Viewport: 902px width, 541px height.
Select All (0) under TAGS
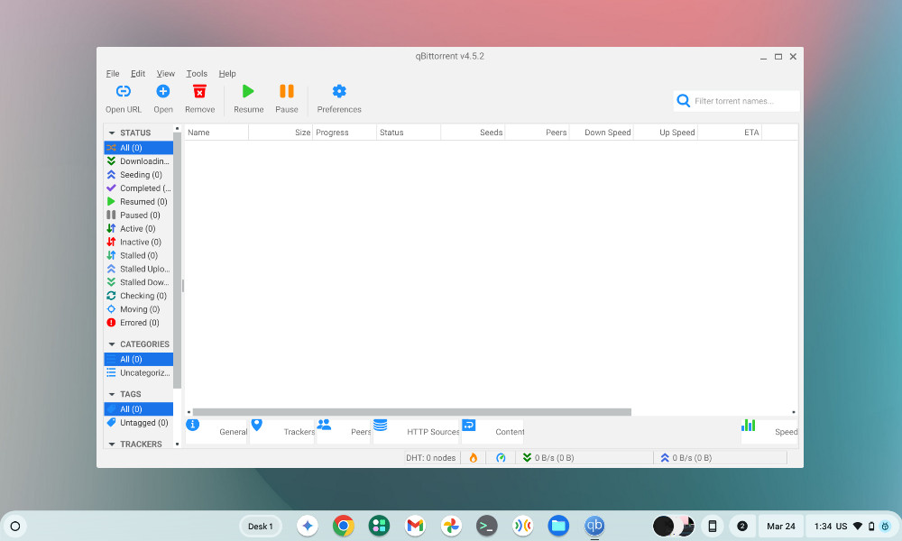[139, 409]
